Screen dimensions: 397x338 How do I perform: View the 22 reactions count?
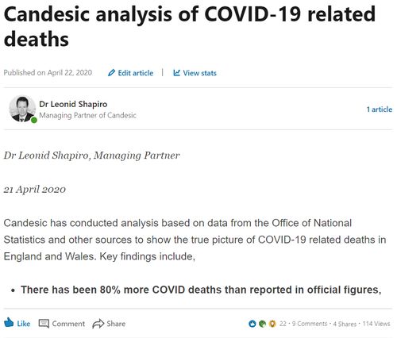pos(283,324)
